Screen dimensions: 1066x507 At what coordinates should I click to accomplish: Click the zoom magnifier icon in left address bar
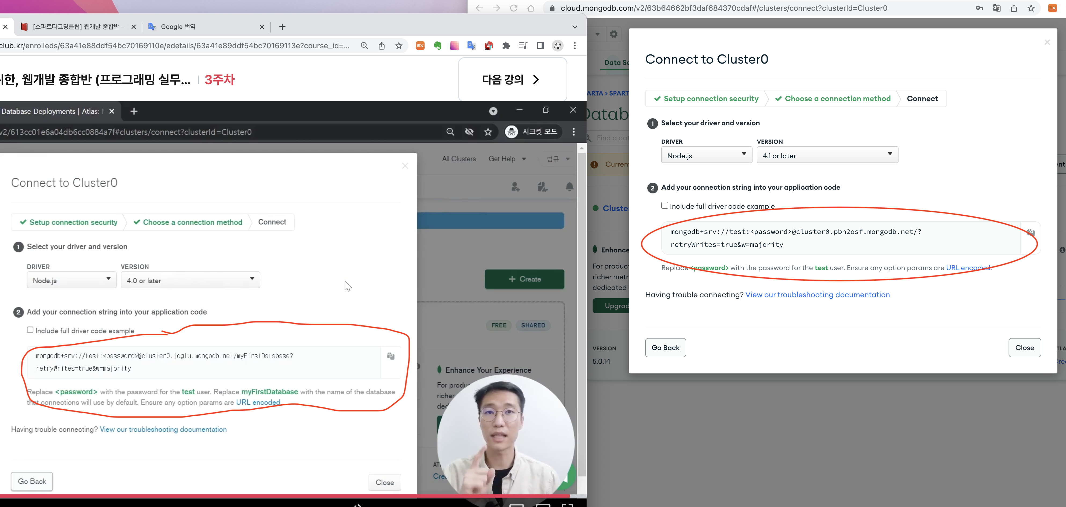(x=364, y=46)
